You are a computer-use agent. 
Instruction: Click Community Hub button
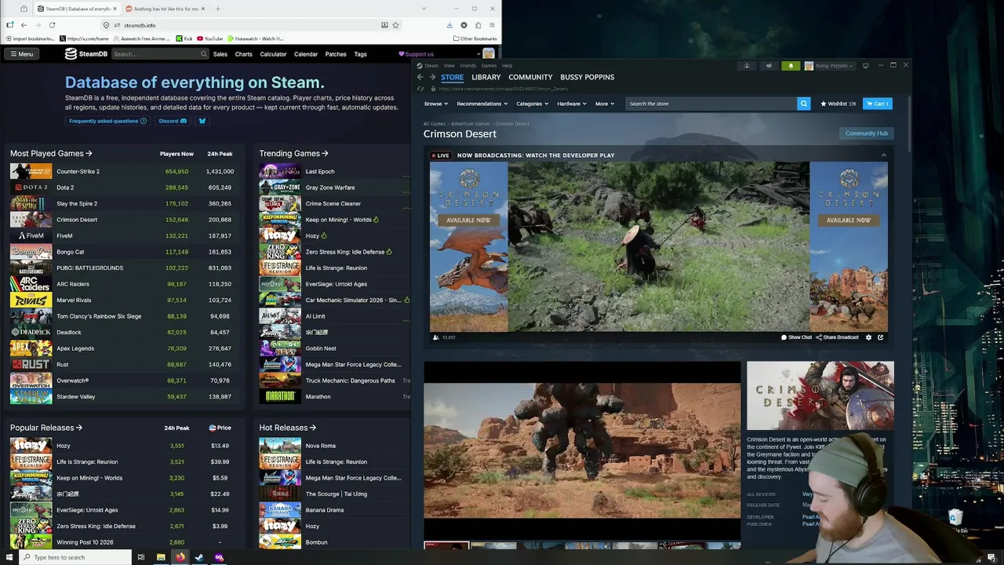[x=866, y=133]
